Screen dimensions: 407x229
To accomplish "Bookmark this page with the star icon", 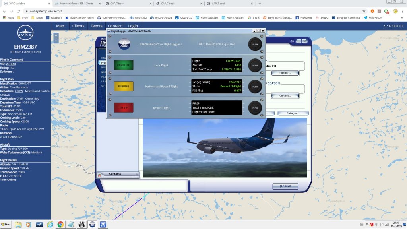I will [x=364, y=11].
